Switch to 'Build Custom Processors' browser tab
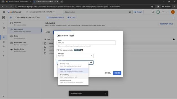This screenshot has width=177, height=99. tap(19, 2)
